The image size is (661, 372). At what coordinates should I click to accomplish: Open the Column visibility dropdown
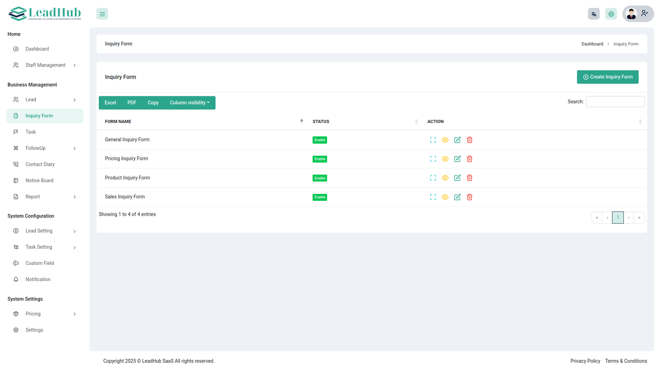(x=189, y=103)
